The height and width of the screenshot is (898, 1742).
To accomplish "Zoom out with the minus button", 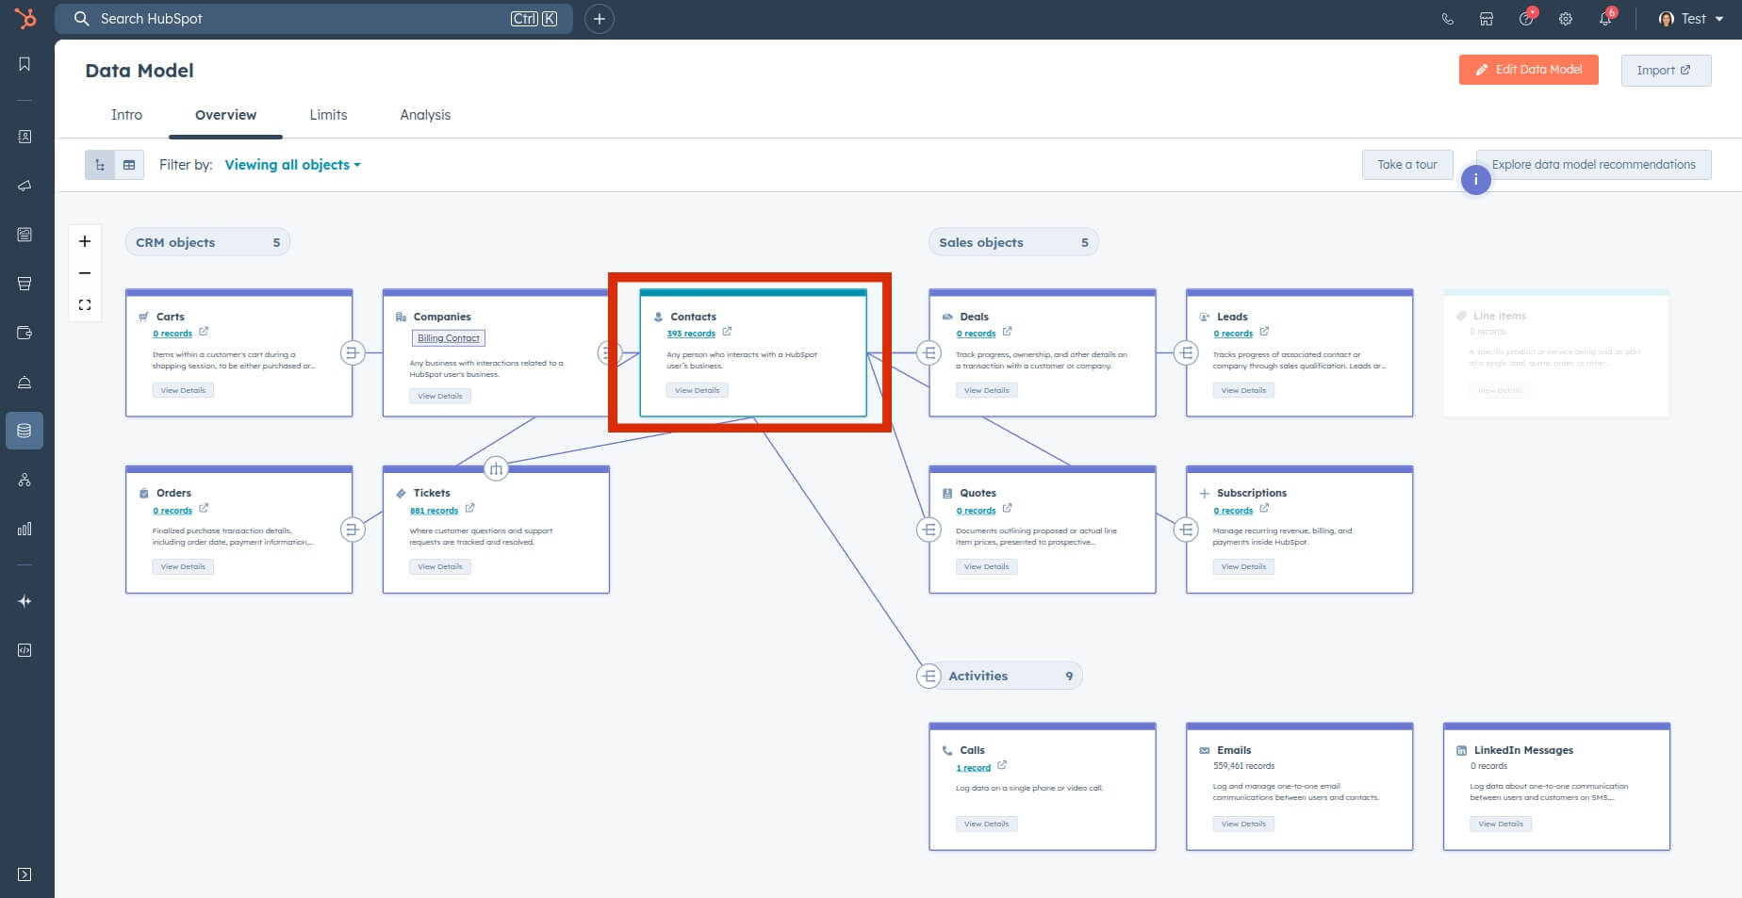I will (85, 273).
